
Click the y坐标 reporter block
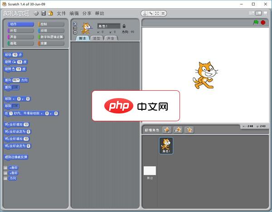(13, 173)
